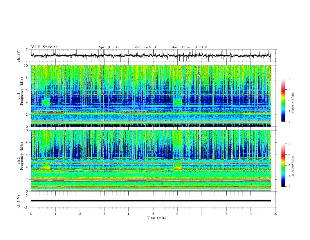The image size is (310, 240).
Task: Click the 0 minute tick label on the time axis
Action: pos(31,214)
